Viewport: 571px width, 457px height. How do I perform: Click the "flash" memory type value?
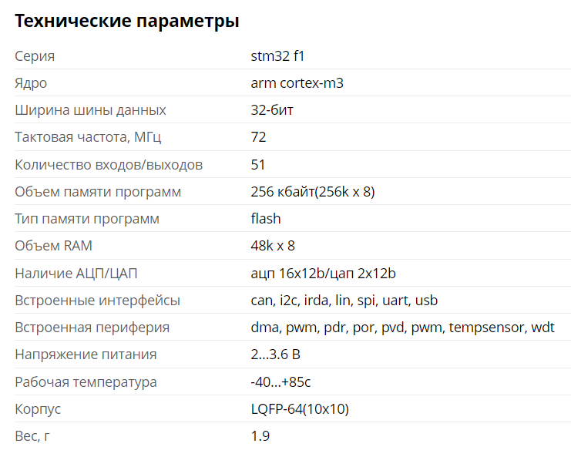click(x=266, y=219)
